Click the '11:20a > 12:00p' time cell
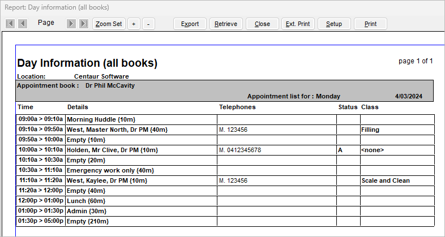 [41, 191]
